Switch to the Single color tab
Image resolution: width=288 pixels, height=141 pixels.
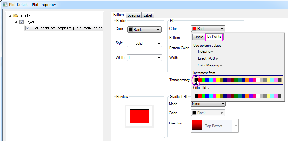199,37
